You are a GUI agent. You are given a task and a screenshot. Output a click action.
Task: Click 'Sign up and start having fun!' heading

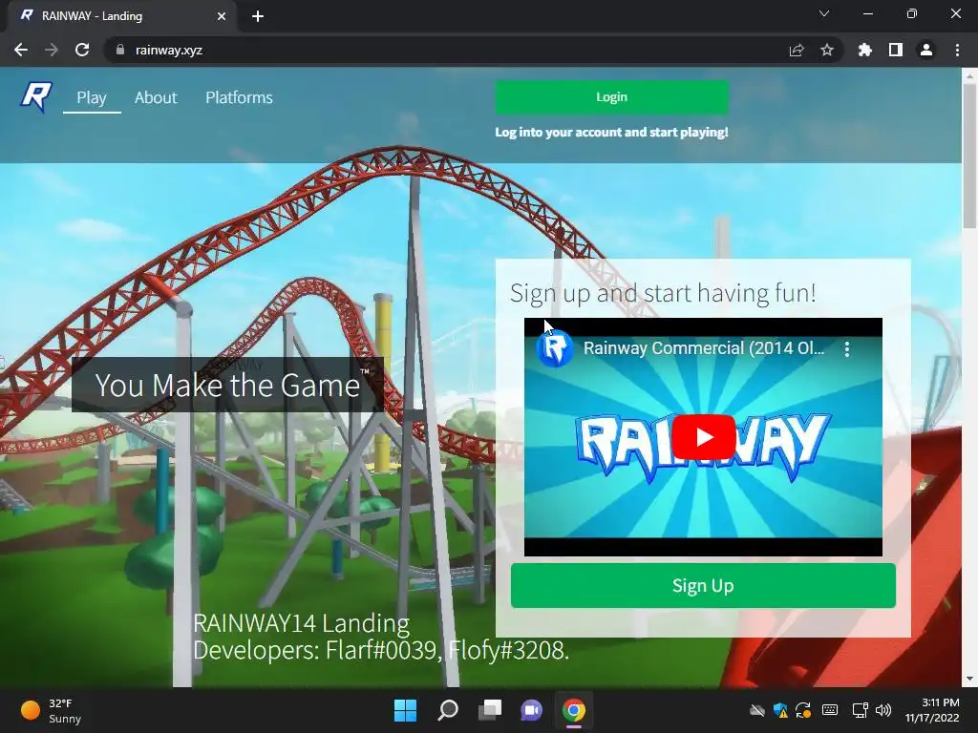663,293
